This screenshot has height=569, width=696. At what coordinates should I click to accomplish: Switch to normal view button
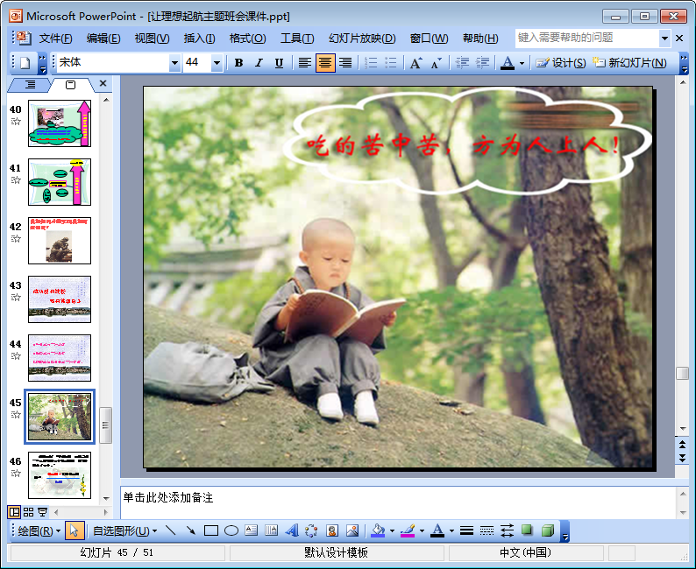coord(14,512)
